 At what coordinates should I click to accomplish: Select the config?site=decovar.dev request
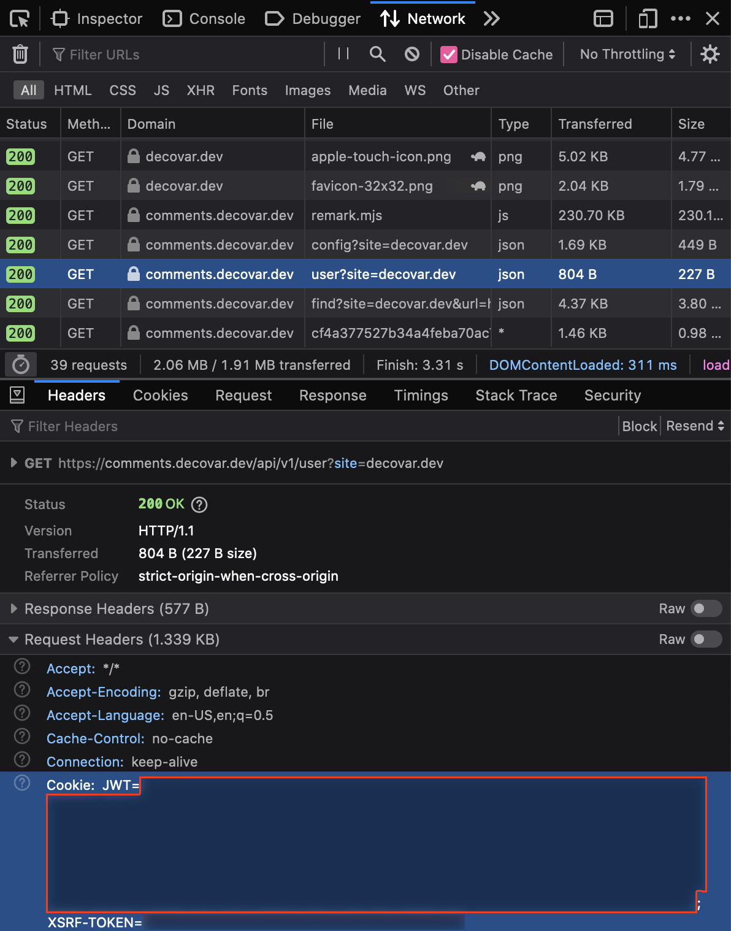(x=365, y=245)
